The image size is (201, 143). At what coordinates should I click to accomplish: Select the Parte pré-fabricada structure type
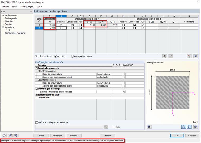[72, 56]
